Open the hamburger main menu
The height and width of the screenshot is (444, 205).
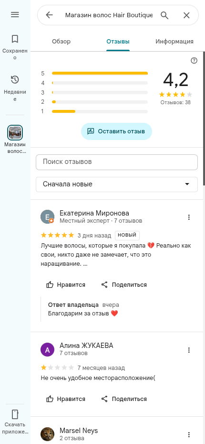pyautogui.click(x=15, y=14)
